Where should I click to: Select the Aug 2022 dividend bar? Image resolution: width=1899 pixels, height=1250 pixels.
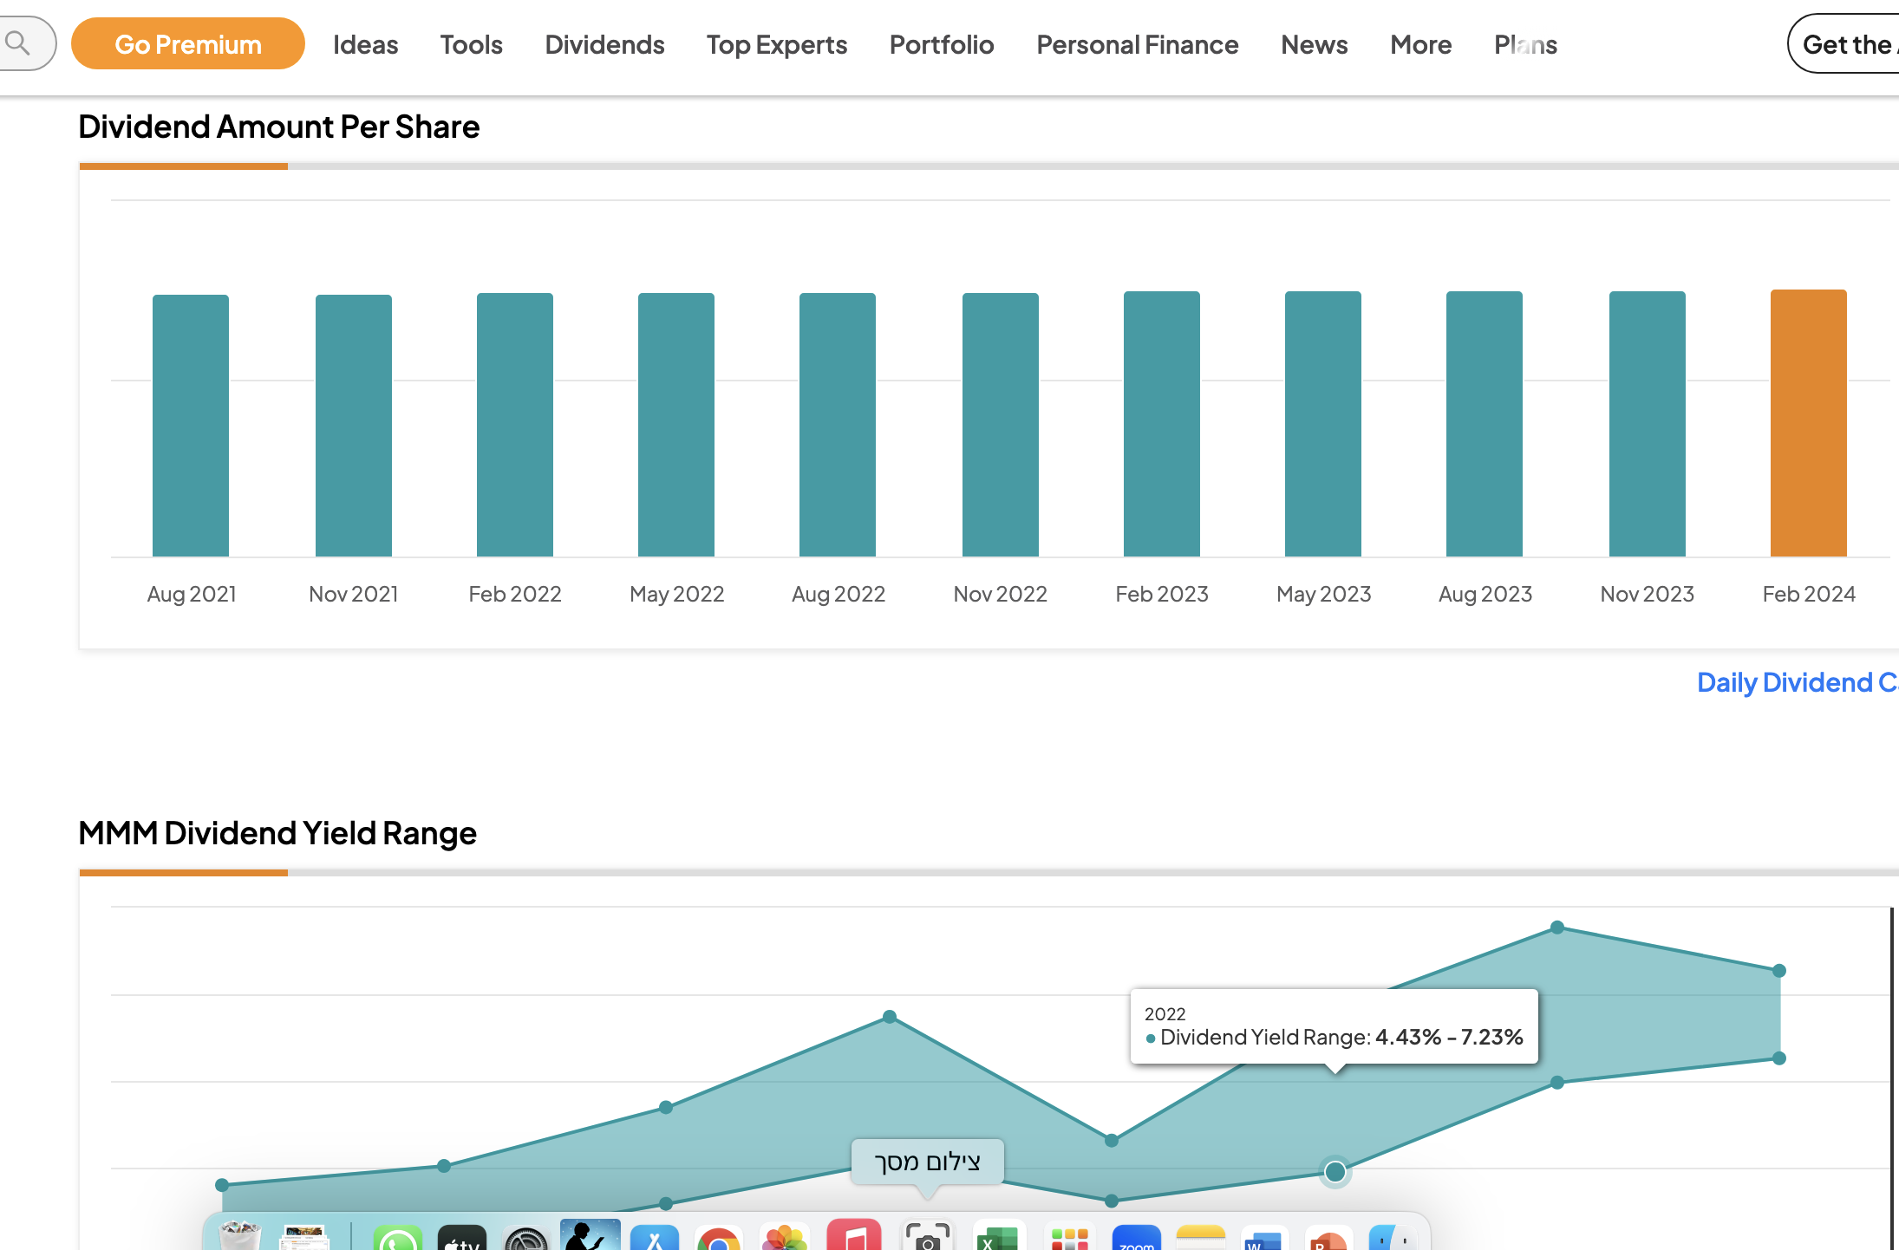pyautogui.click(x=838, y=425)
